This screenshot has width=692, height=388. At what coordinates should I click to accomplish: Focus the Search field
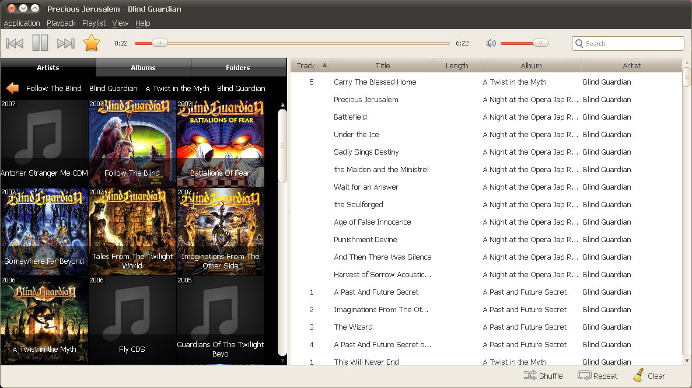[628, 43]
